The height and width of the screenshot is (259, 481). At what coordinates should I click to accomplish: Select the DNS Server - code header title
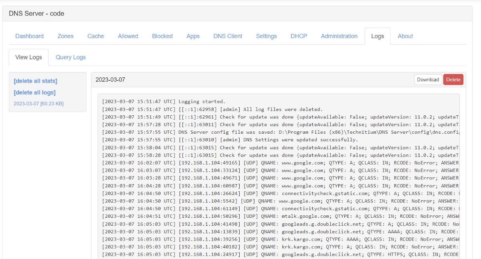(36, 14)
